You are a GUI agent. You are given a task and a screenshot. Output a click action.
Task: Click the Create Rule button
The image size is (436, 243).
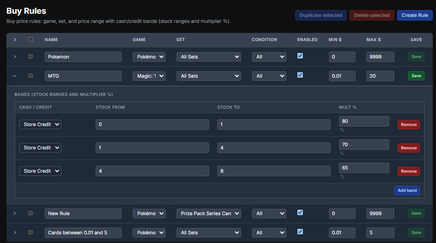coord(414,15)
